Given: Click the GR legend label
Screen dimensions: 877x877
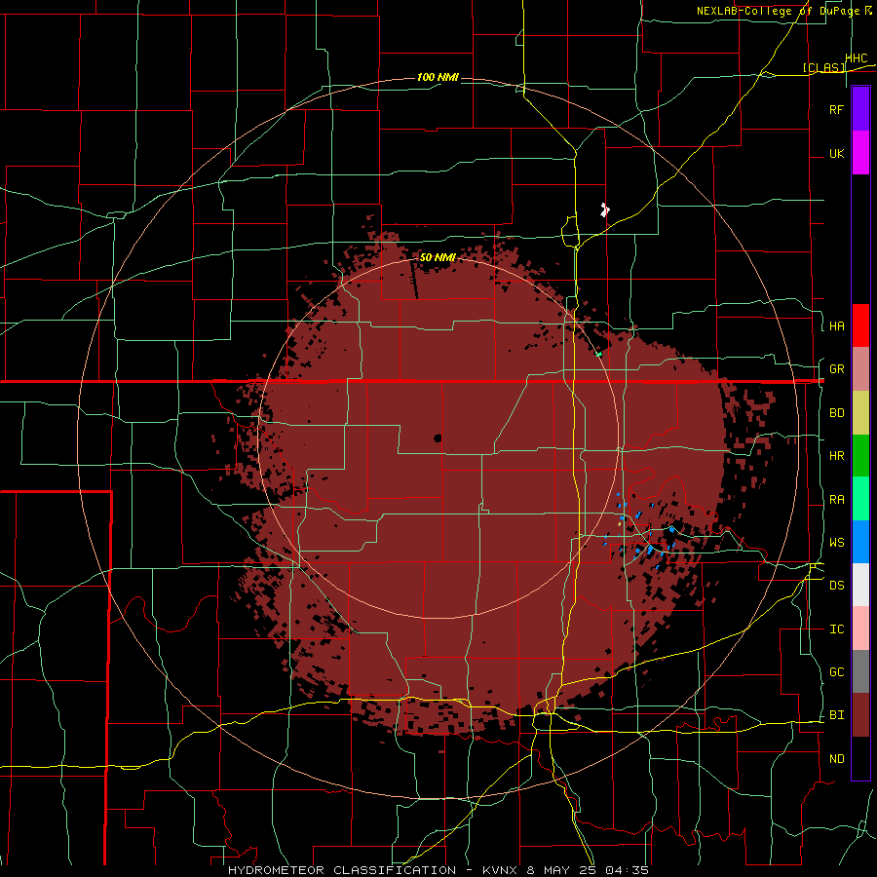Looking at the screenshot, I should click(836, 369).
